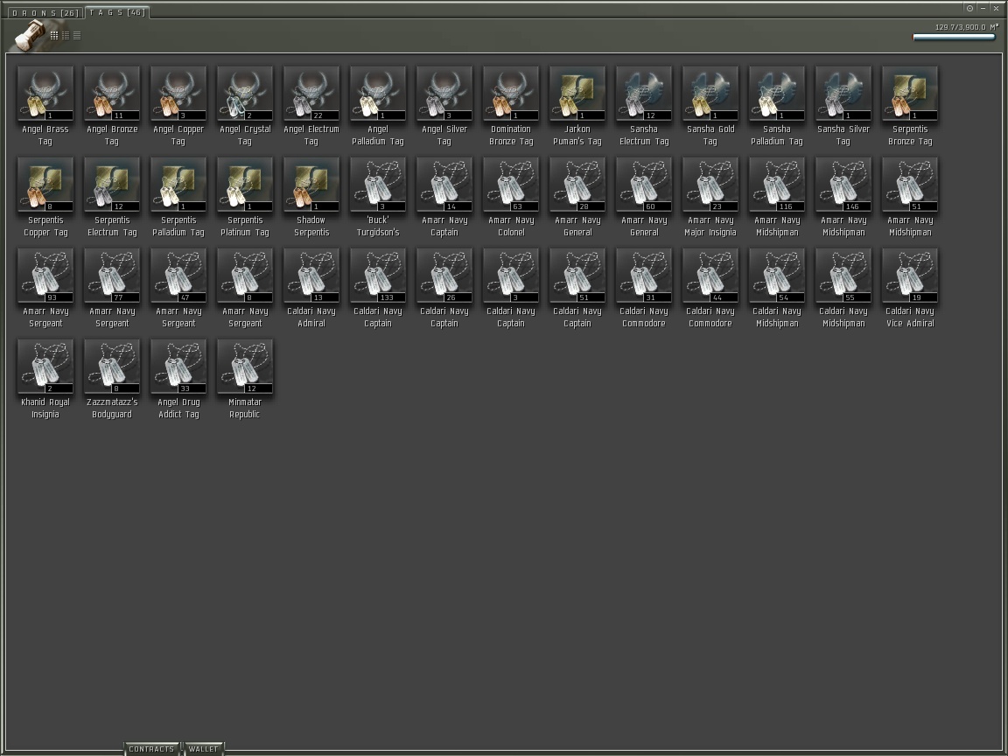The width and height of the screenshot is (1008, 756).
Task: Select Caldari Navy Commodore stack of 31
Action: pyautogui.click(x=644, y=276)
